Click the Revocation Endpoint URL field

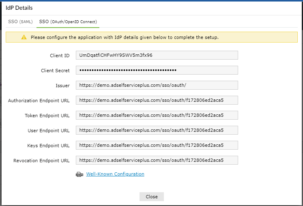(x=157, y=160)
